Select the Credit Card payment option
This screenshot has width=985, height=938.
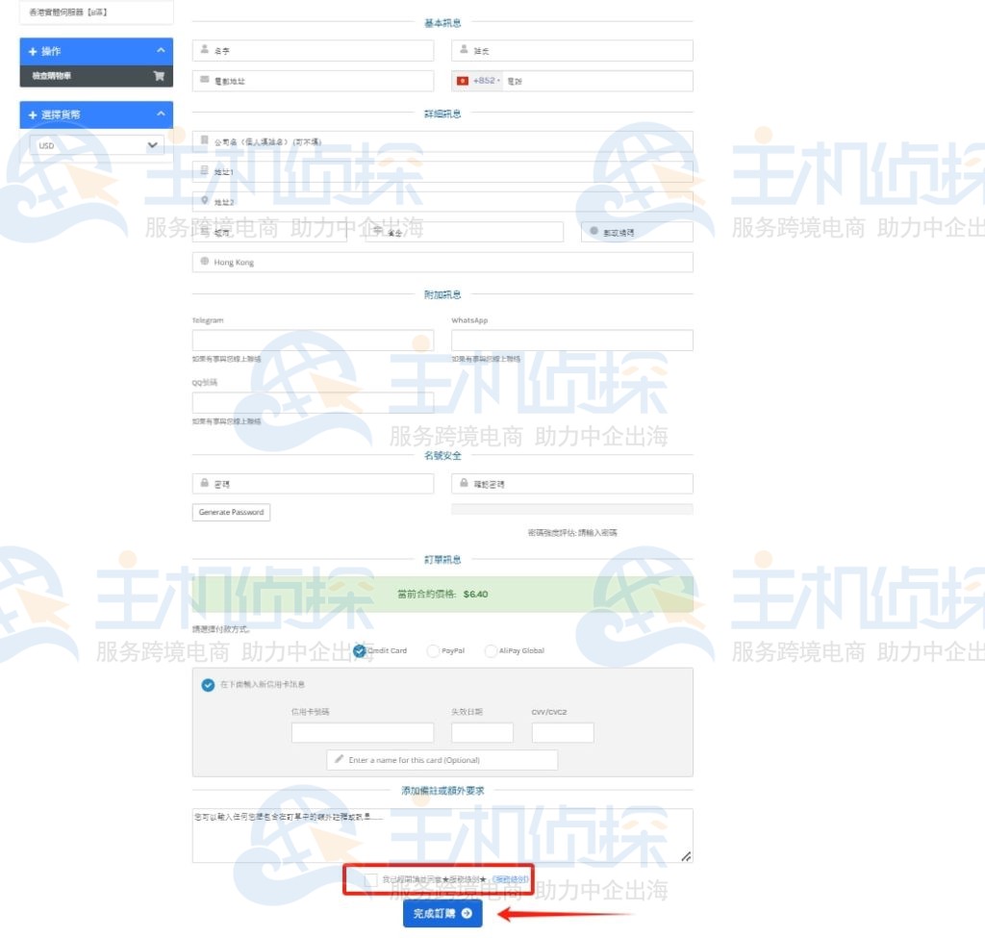coord(360,650)
